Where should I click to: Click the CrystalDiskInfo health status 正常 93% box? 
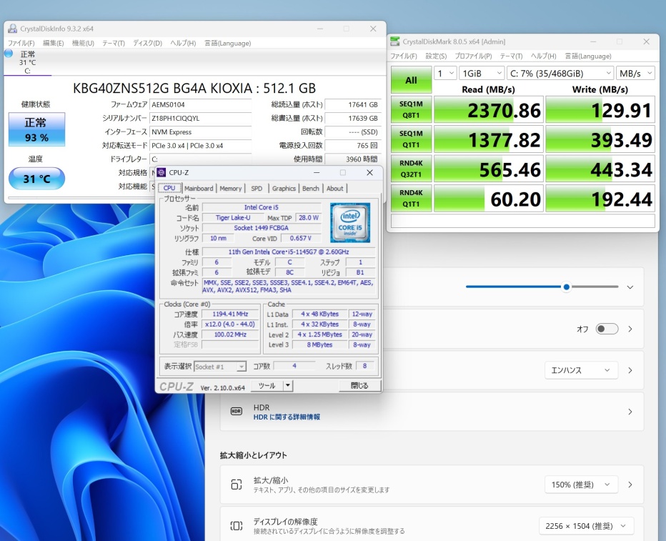[x=36, y=129]
